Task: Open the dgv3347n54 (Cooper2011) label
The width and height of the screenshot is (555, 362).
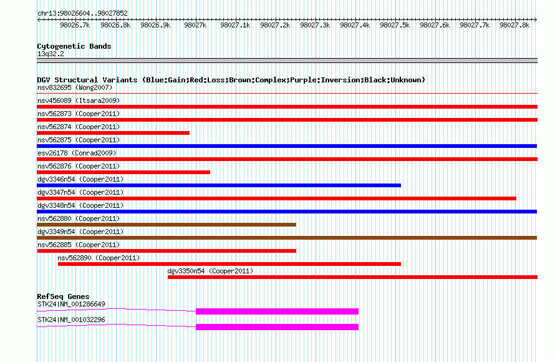Action: pyautogui.click(x=80, y=192)
